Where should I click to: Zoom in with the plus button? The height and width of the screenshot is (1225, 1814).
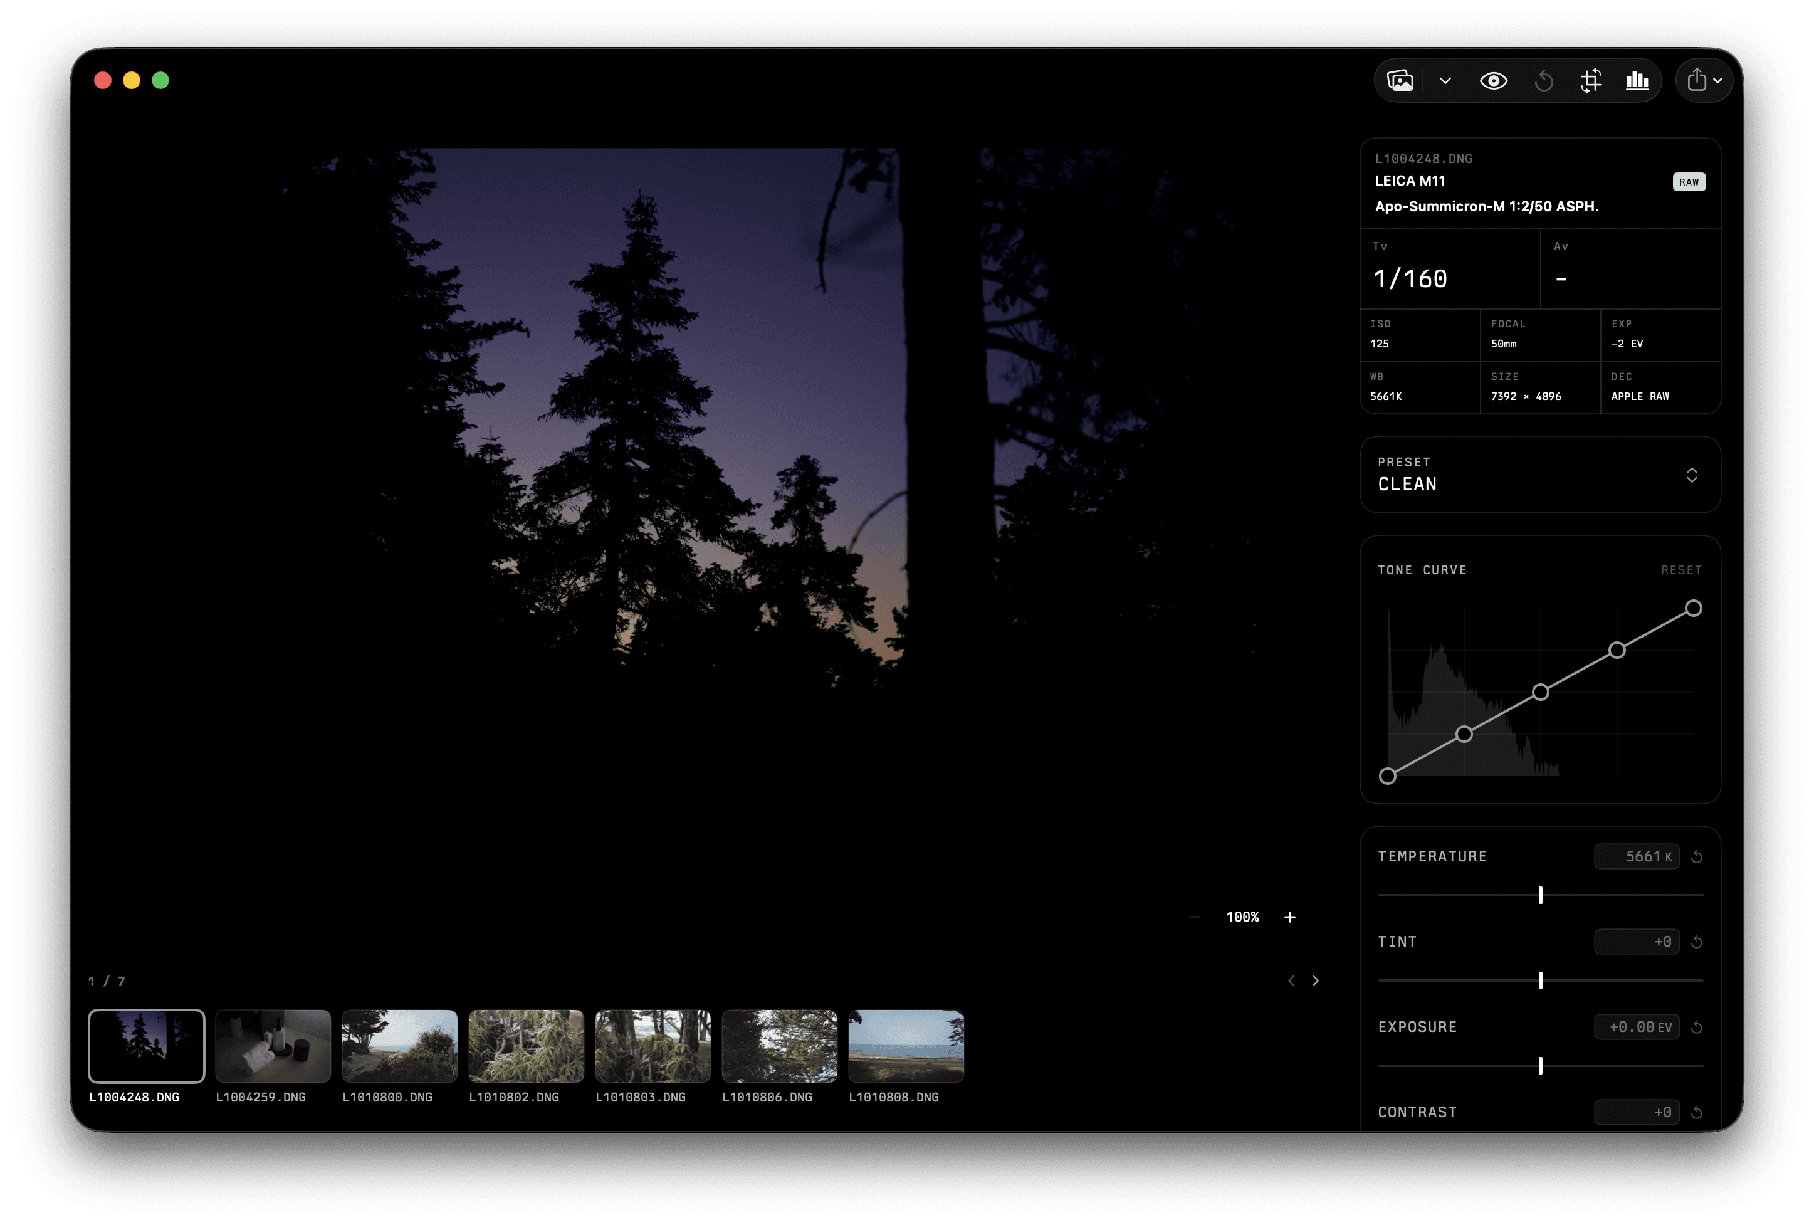1289,917
